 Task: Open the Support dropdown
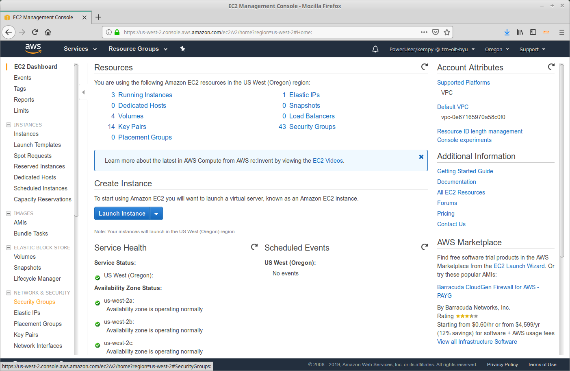[x=532, y=49]
